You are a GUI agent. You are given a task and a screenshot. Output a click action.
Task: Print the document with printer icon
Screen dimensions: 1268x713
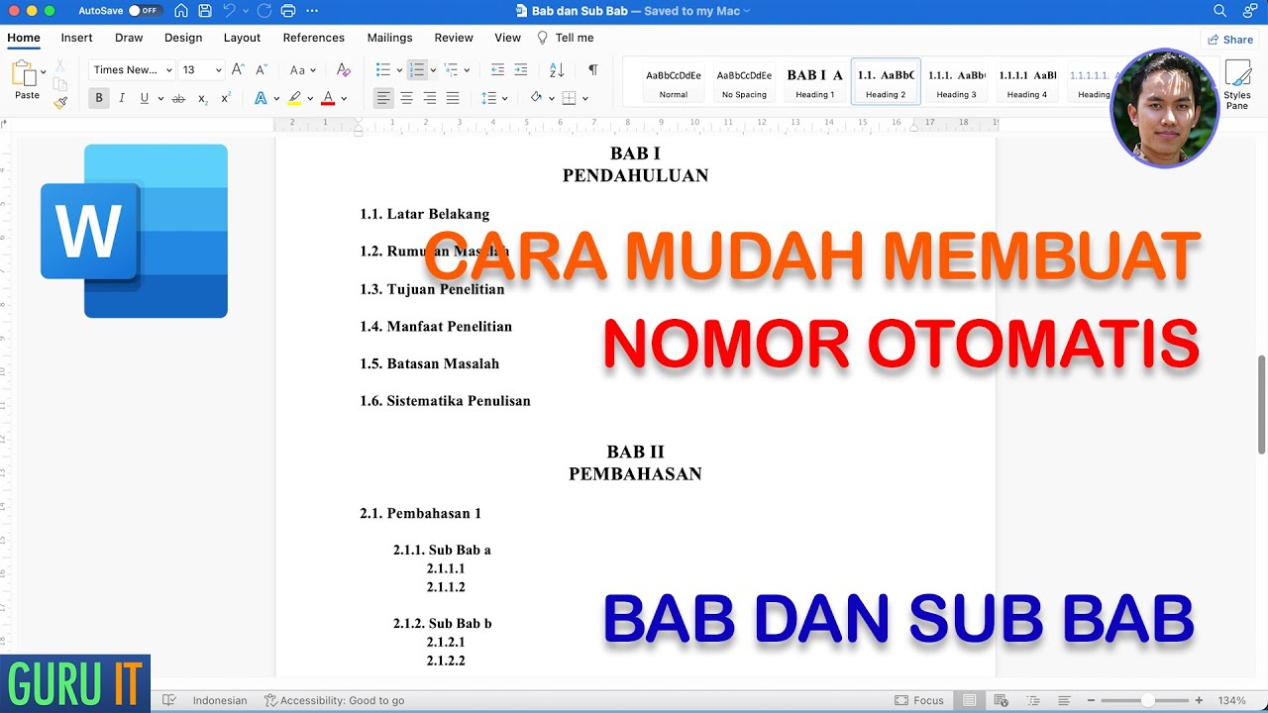pyautogui.click(x=288, y=11)
